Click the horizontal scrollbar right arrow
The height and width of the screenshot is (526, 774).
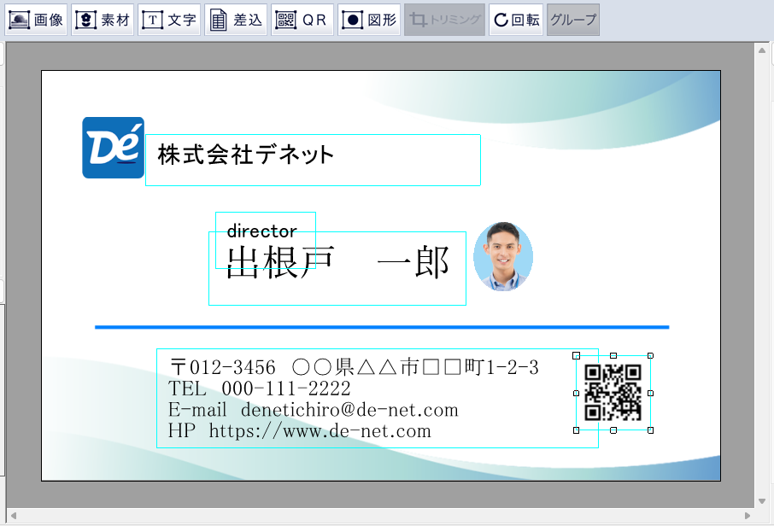pos(748,516)
